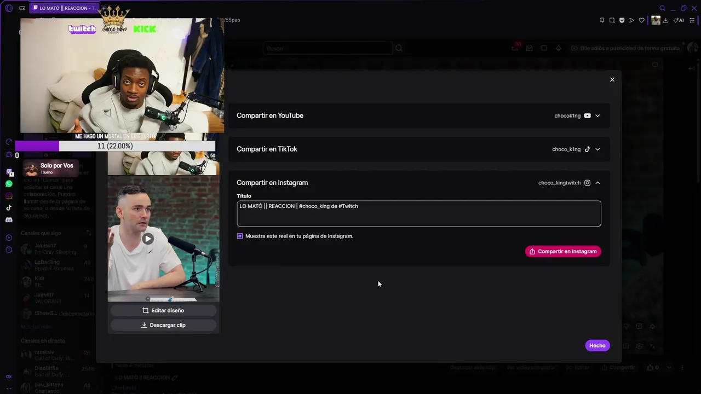Open GX Control gauge icon in sidebar
This screenshot has width=701, height=394.
[9, 142]
